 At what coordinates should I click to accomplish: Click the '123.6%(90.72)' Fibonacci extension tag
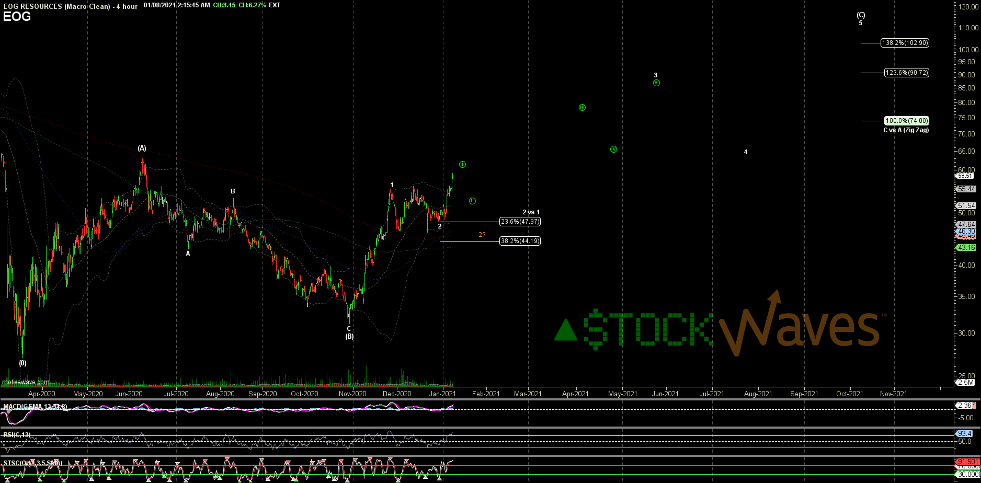click(x=907, y=73)
